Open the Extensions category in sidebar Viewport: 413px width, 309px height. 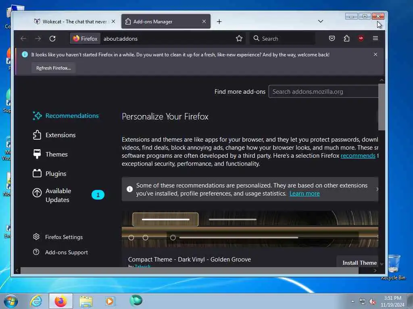(x=54, y=135)
